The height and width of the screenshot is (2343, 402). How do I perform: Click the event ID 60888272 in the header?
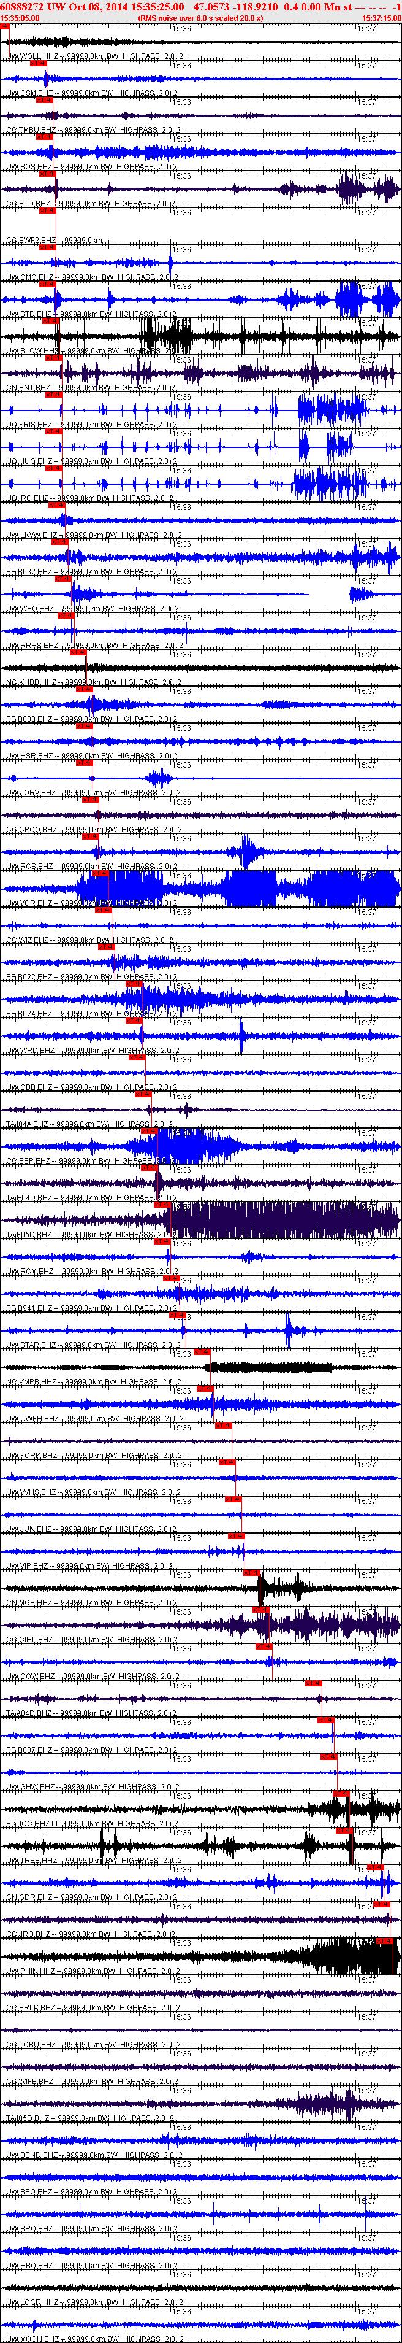pos(22,6)
